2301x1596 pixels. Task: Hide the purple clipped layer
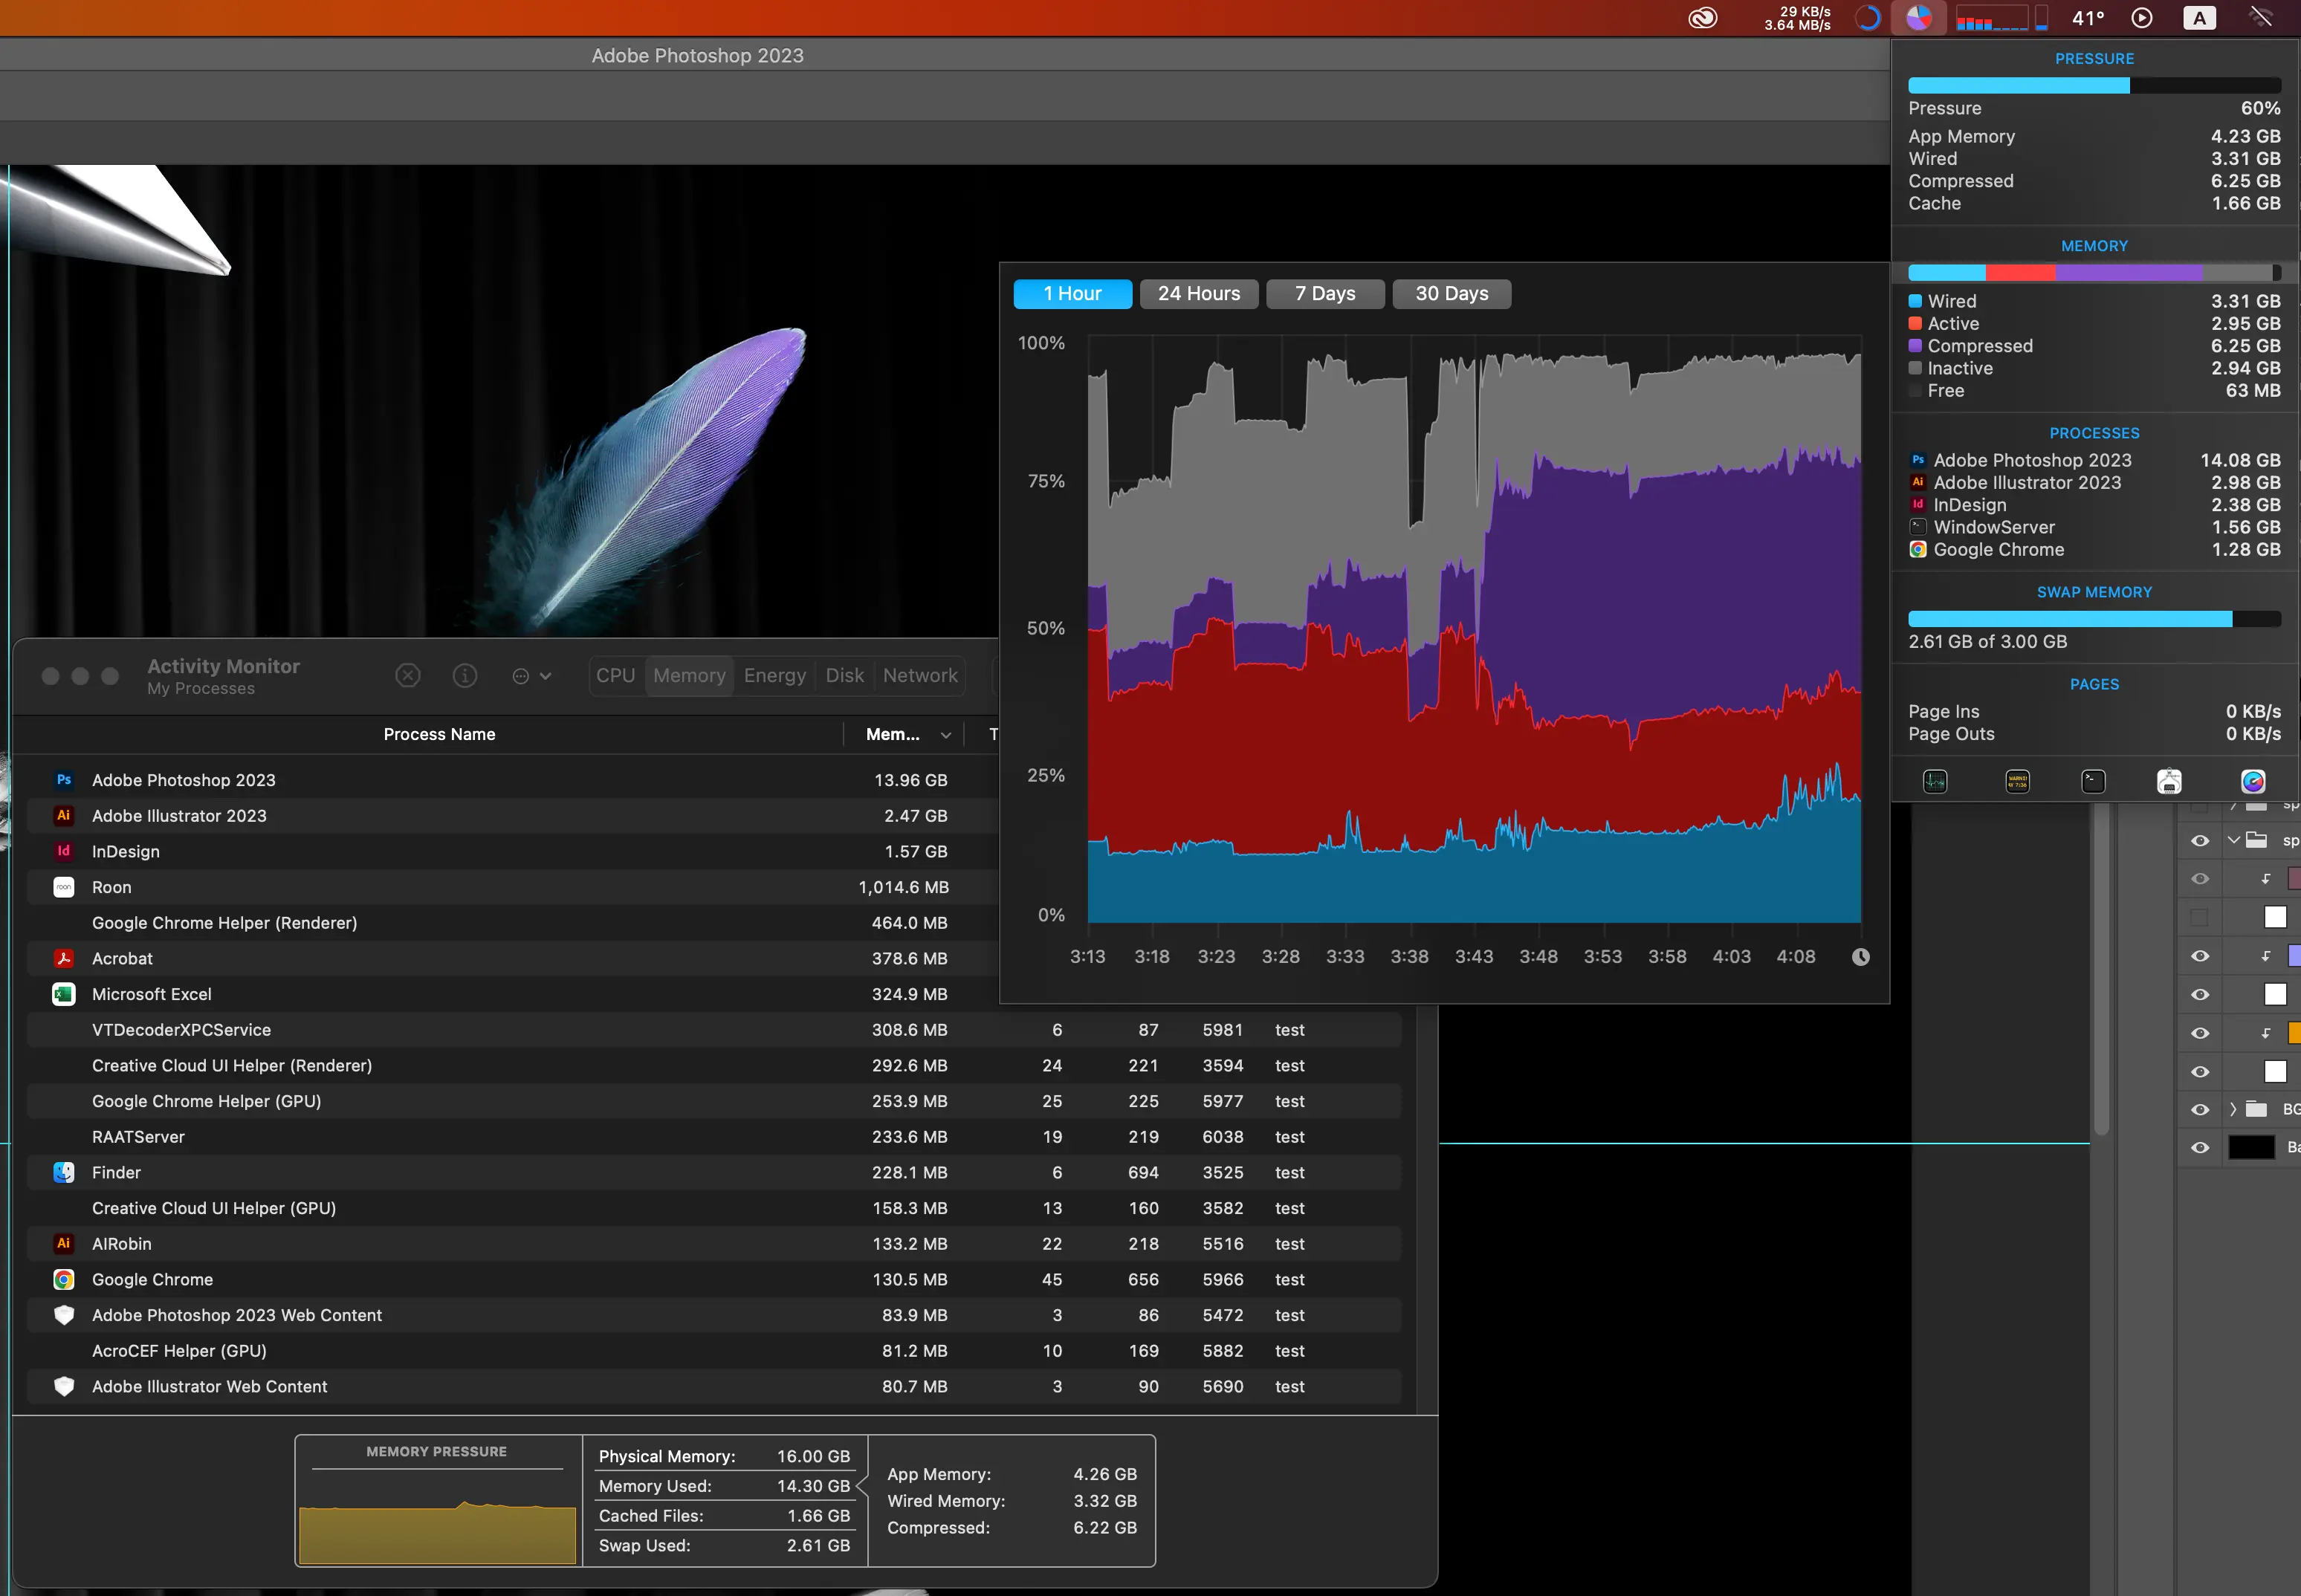point(2199,956)
